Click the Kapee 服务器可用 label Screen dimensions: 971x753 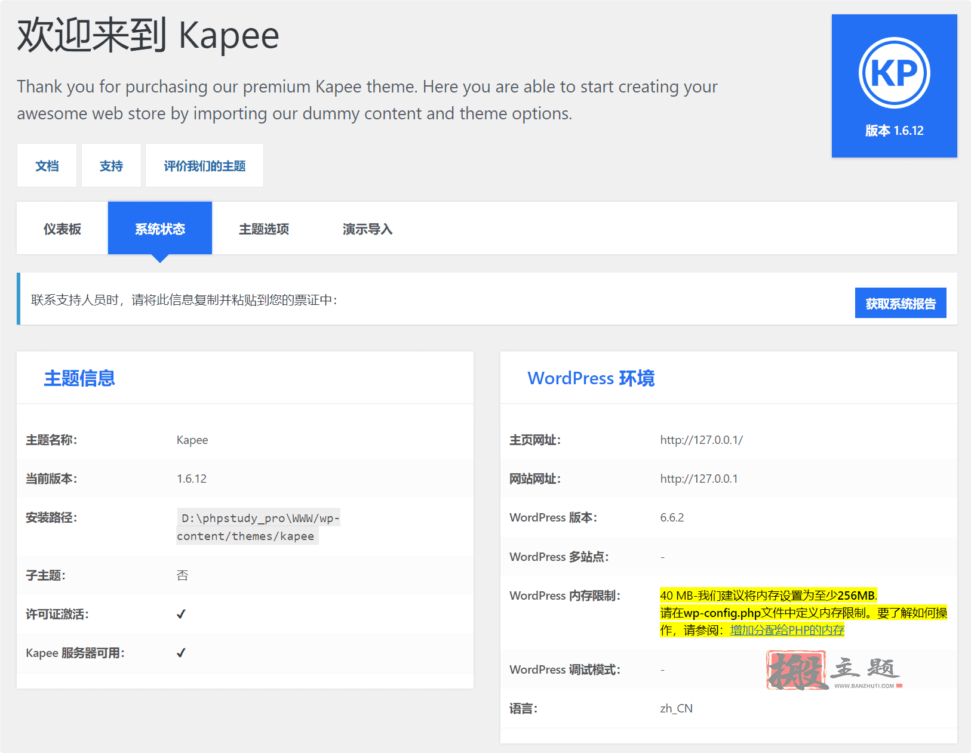(75, 653)
